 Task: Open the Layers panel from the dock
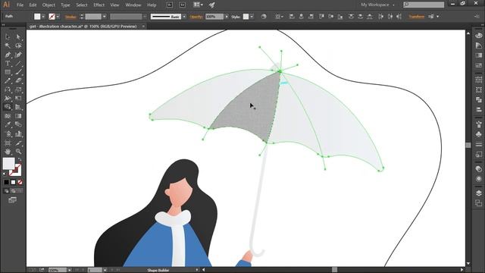pyautogui.click(x=478, y=193)
